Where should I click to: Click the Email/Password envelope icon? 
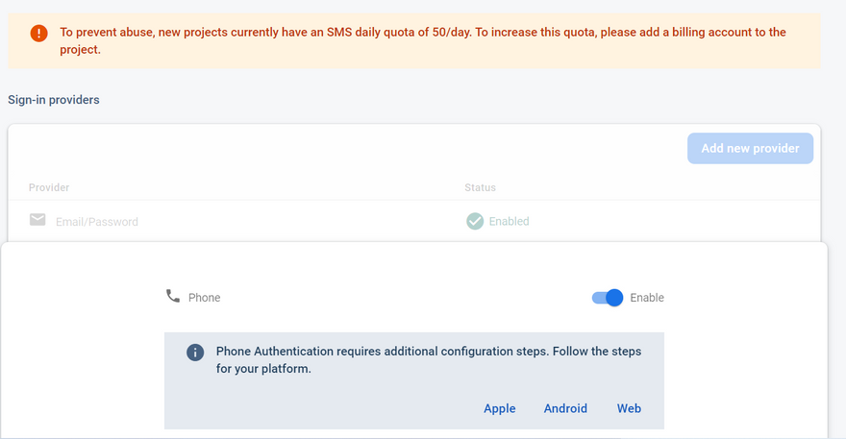pos(37,220)
